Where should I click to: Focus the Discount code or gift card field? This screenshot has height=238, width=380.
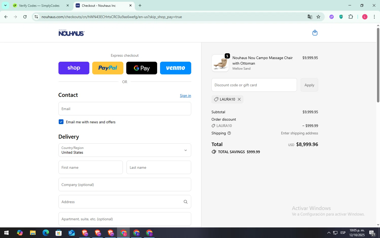(x=254, y=85)
